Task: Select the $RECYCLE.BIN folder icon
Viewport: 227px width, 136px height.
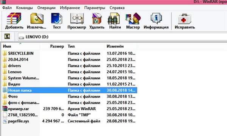Action: [5, 53]
